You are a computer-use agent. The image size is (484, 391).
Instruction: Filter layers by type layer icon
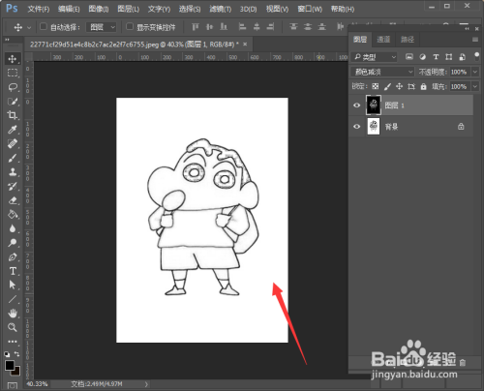click(x=436, y=57)
